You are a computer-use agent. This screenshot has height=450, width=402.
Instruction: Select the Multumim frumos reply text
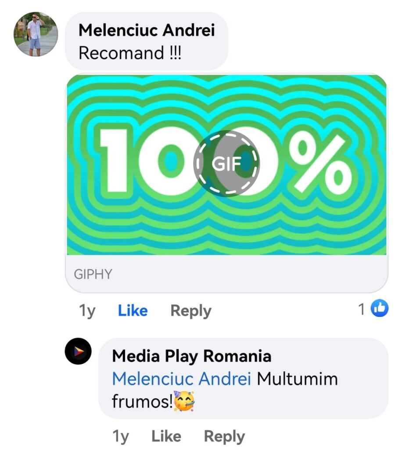[x=225, y=390]
